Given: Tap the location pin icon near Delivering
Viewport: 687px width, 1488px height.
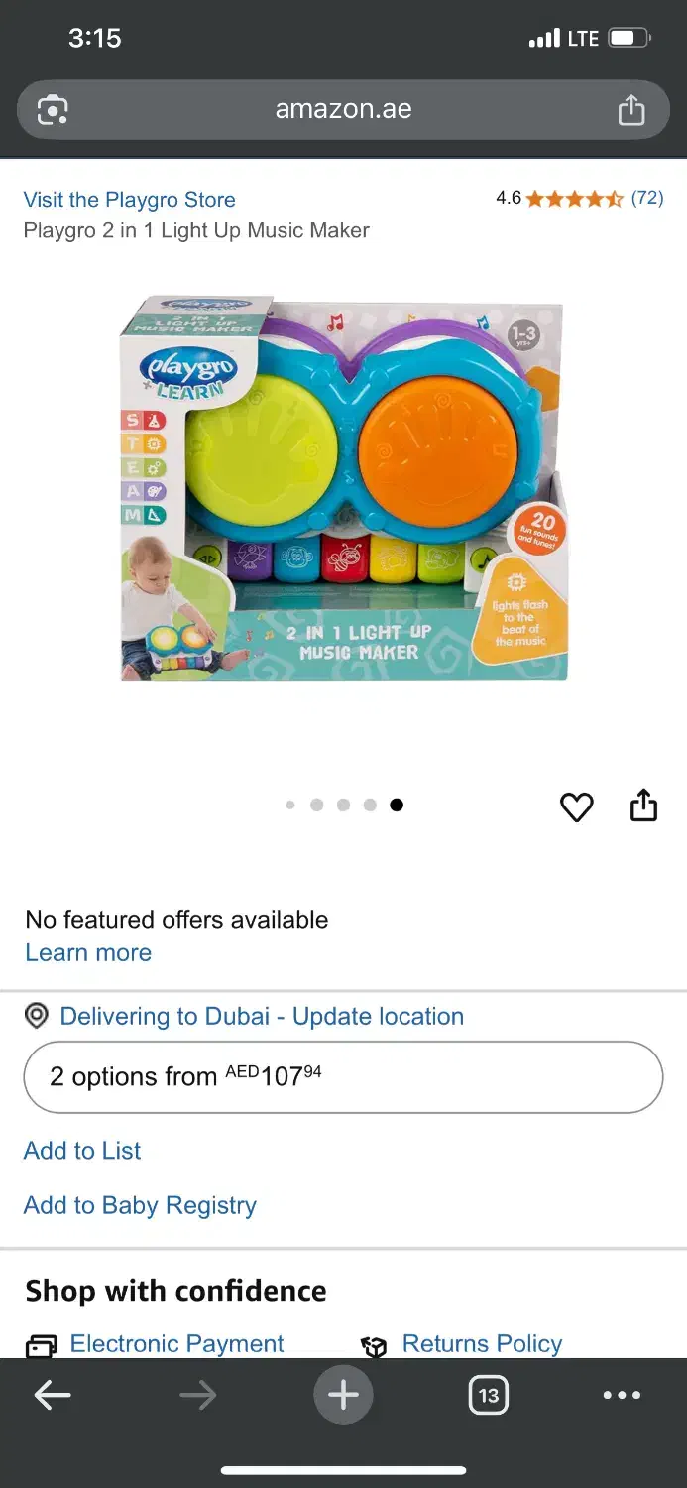Looking at the screenshot, I should click(37, 1015).
